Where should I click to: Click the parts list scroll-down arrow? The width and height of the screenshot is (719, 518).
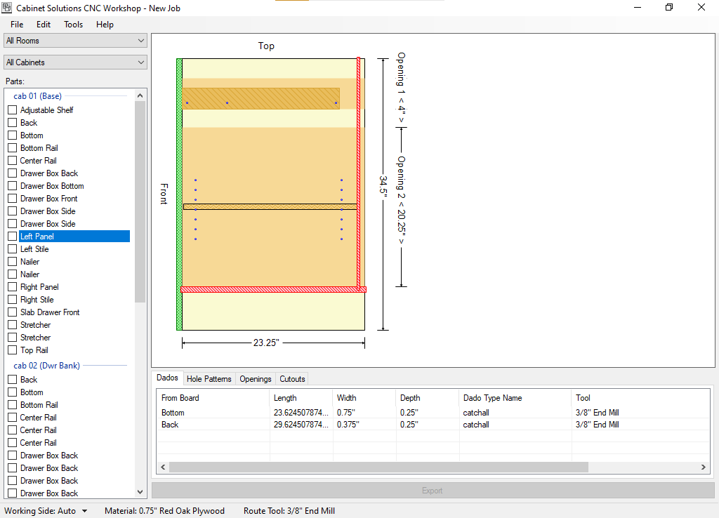tap(140, 492)
